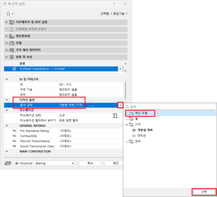Click the 확인 button

[114, 163]
